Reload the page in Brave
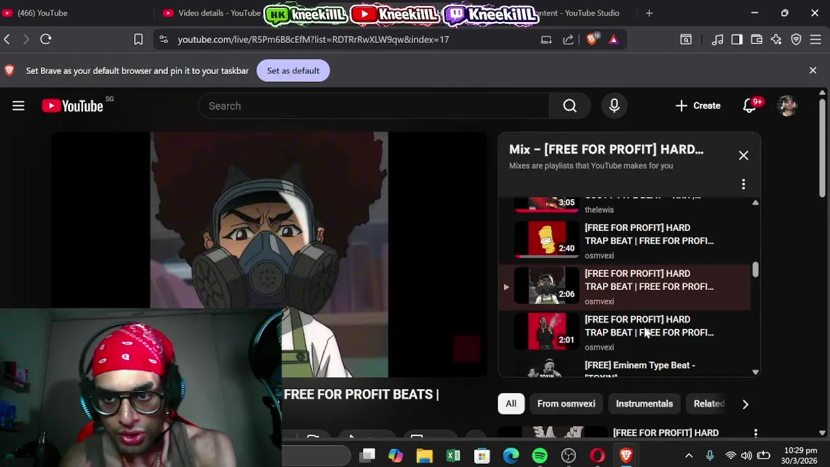The width and height of the screenshot is (830, 467). [x=46, y=40]
